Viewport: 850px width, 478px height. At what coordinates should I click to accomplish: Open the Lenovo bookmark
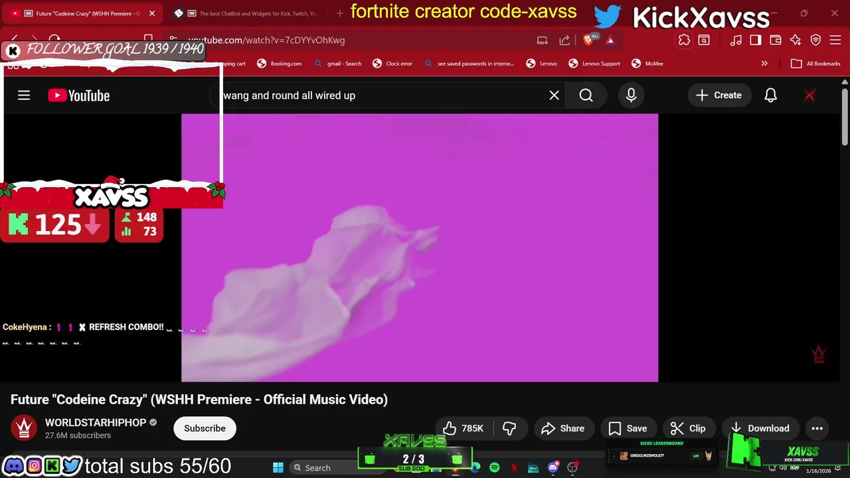click(542, 64)
